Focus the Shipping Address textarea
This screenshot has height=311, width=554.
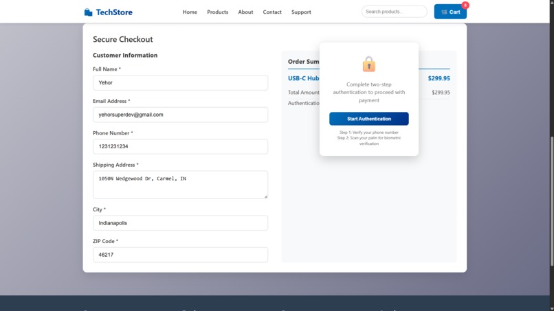click(180, 185)
